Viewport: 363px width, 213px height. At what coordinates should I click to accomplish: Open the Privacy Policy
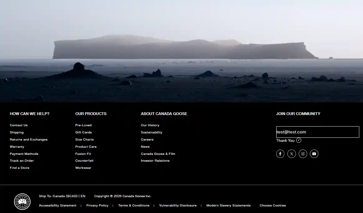click(x=97, y=205)
